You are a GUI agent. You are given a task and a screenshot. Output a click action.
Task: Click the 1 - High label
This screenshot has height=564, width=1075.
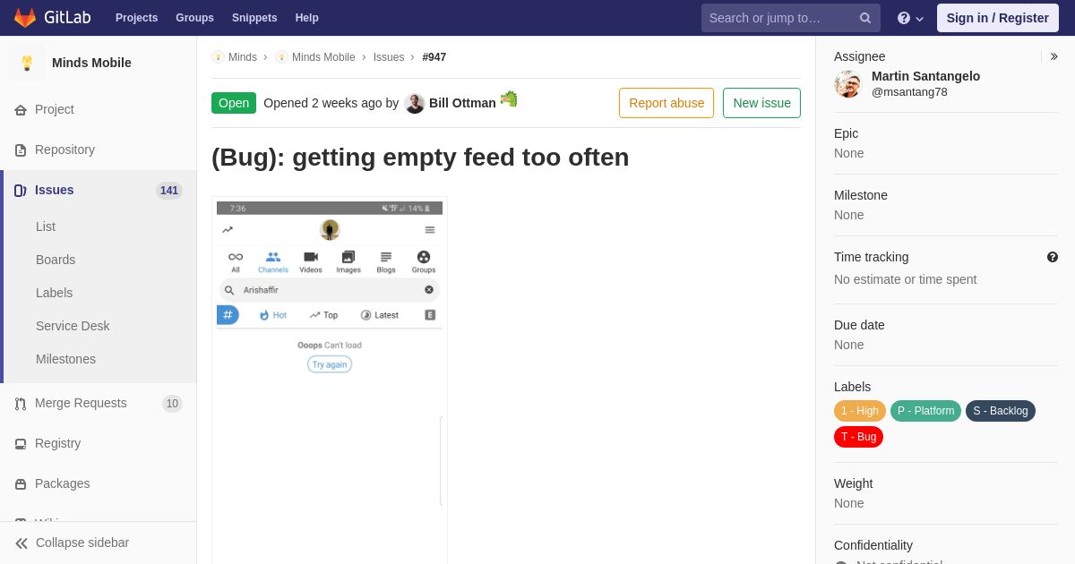point(860,411)
